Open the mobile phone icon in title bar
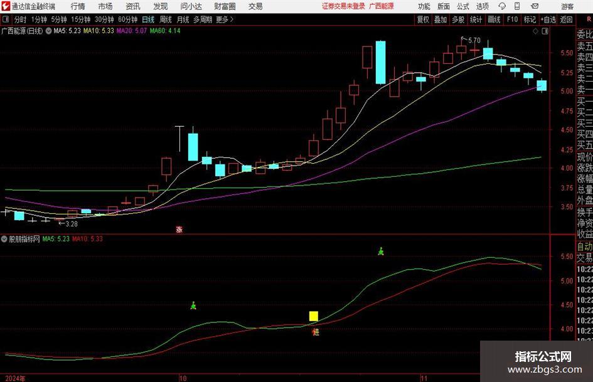The height and width of the screenshot is (382, 593). tap(517, 6)
